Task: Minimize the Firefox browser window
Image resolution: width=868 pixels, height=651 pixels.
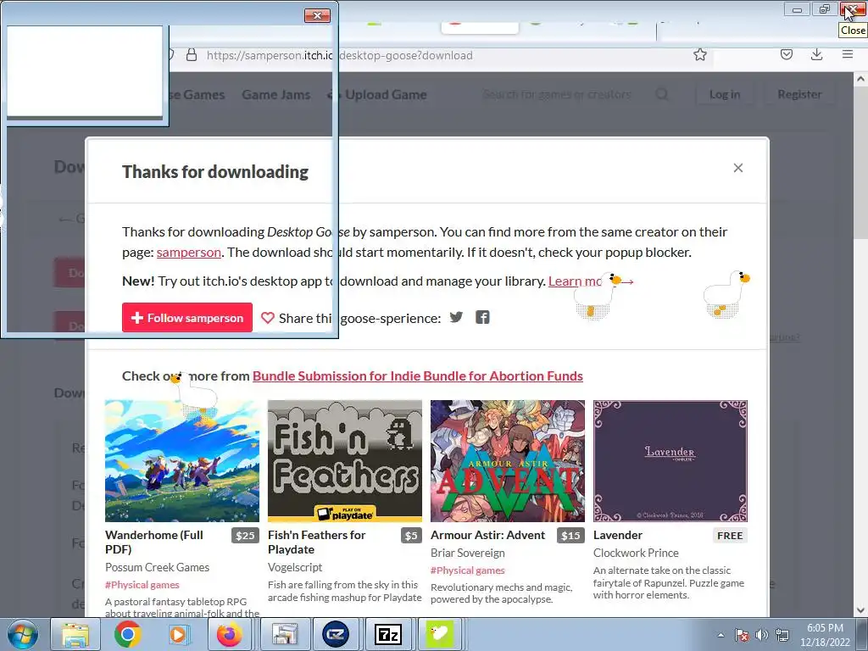Action: (797, 9)
